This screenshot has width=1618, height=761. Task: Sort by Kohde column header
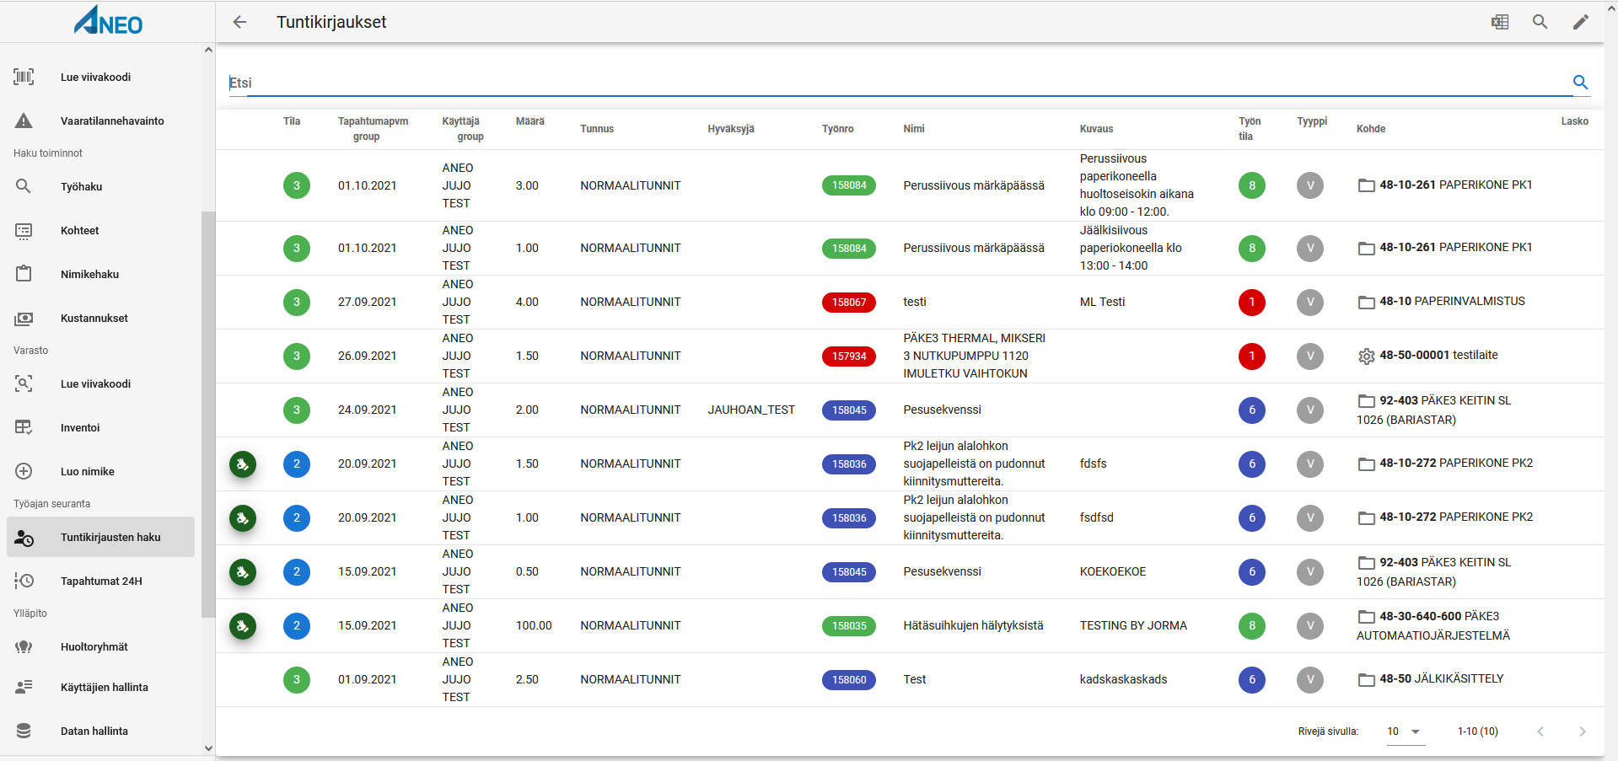(x=1371, y=129)
